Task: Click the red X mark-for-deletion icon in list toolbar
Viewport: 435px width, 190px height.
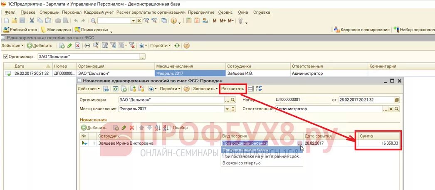Action: pos(78,46)
